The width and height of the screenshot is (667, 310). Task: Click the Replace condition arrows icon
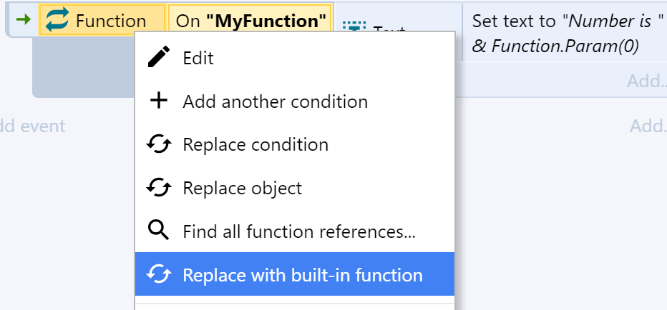point(159,144)
